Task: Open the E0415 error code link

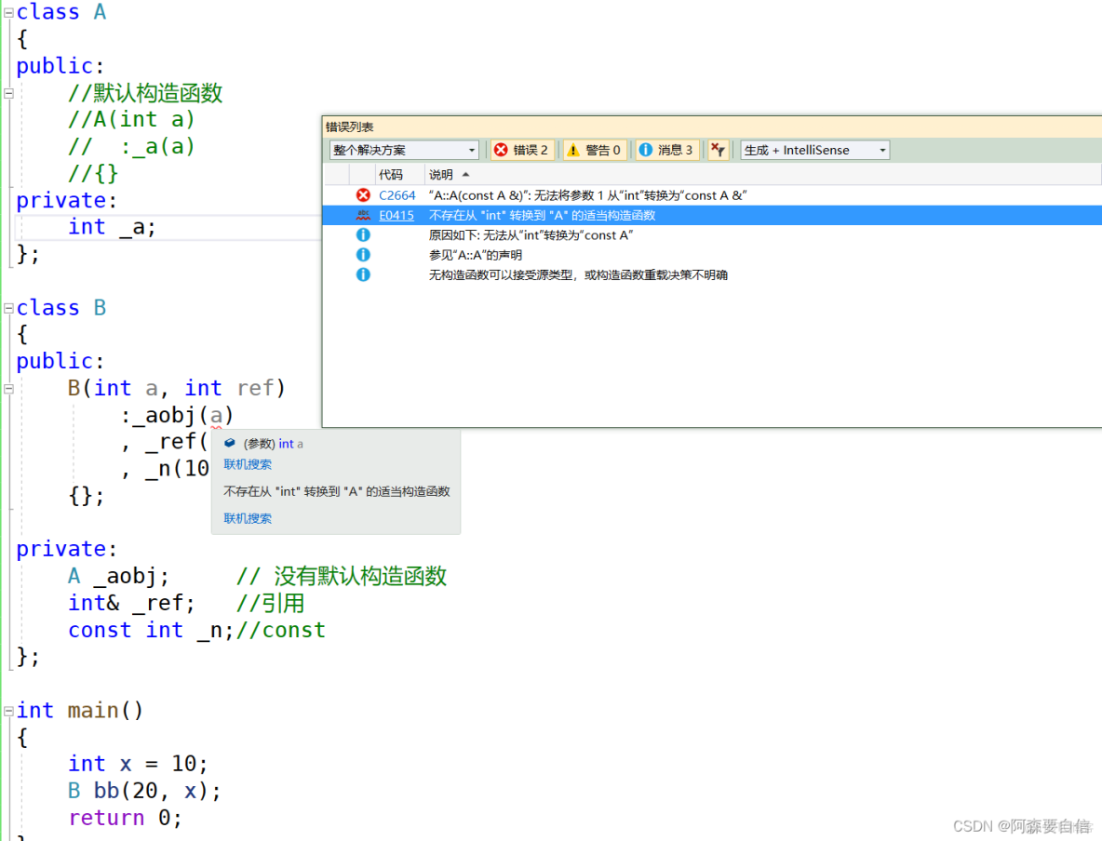Action: point(396,215)
